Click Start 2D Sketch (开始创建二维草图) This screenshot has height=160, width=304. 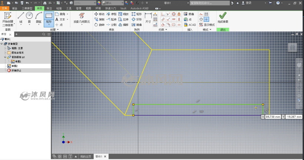tap(8, 19)
